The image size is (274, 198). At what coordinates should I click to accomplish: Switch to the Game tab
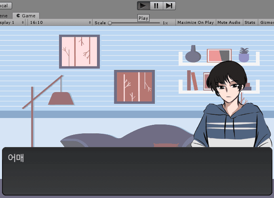[26, 16]
